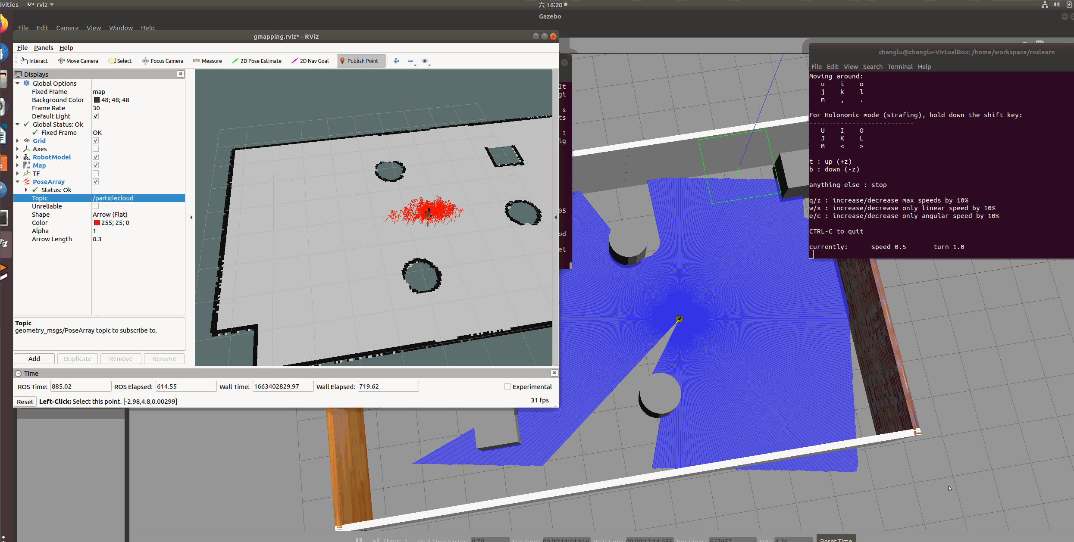Select the Interact tool in RViz toolbar
This screenshot has height=542, width=1074.
coord(34,61)
